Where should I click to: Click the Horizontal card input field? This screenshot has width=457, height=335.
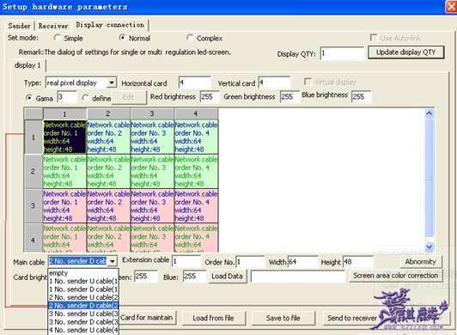click(195, 82)
